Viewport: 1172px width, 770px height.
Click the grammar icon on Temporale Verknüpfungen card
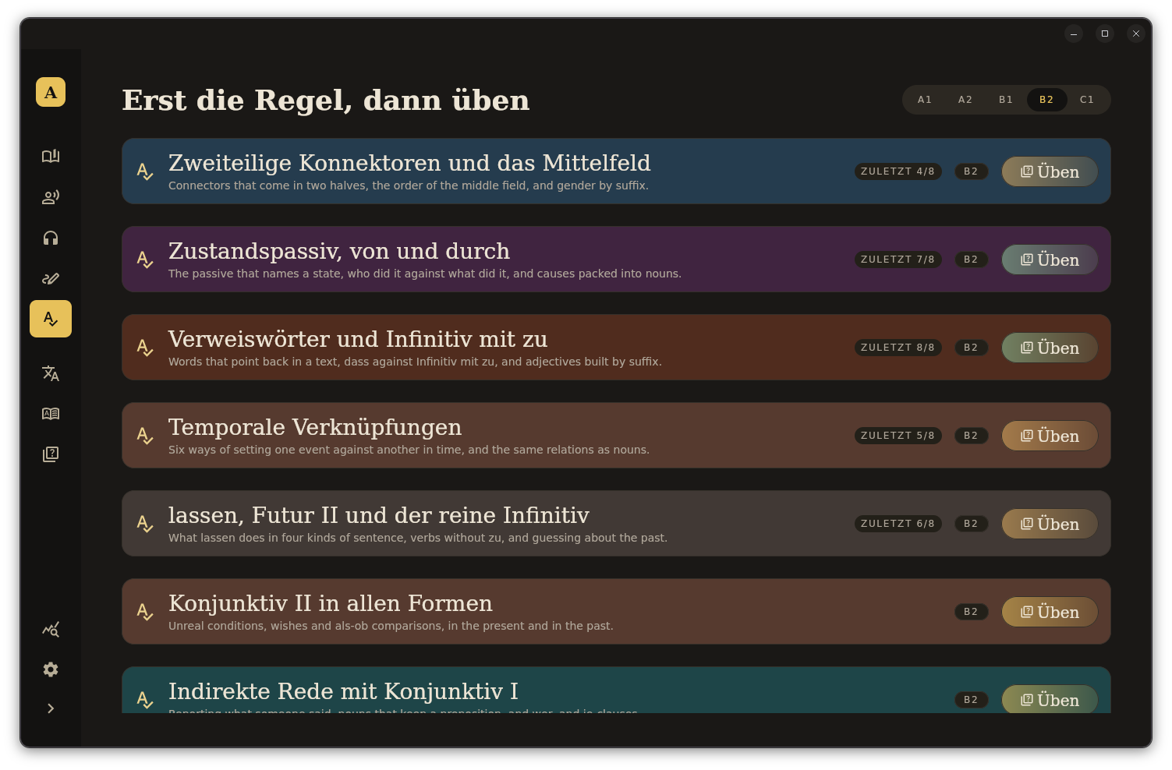point(145,436)
